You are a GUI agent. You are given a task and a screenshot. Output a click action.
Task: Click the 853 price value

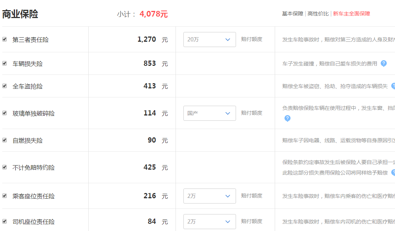(150, 63)
